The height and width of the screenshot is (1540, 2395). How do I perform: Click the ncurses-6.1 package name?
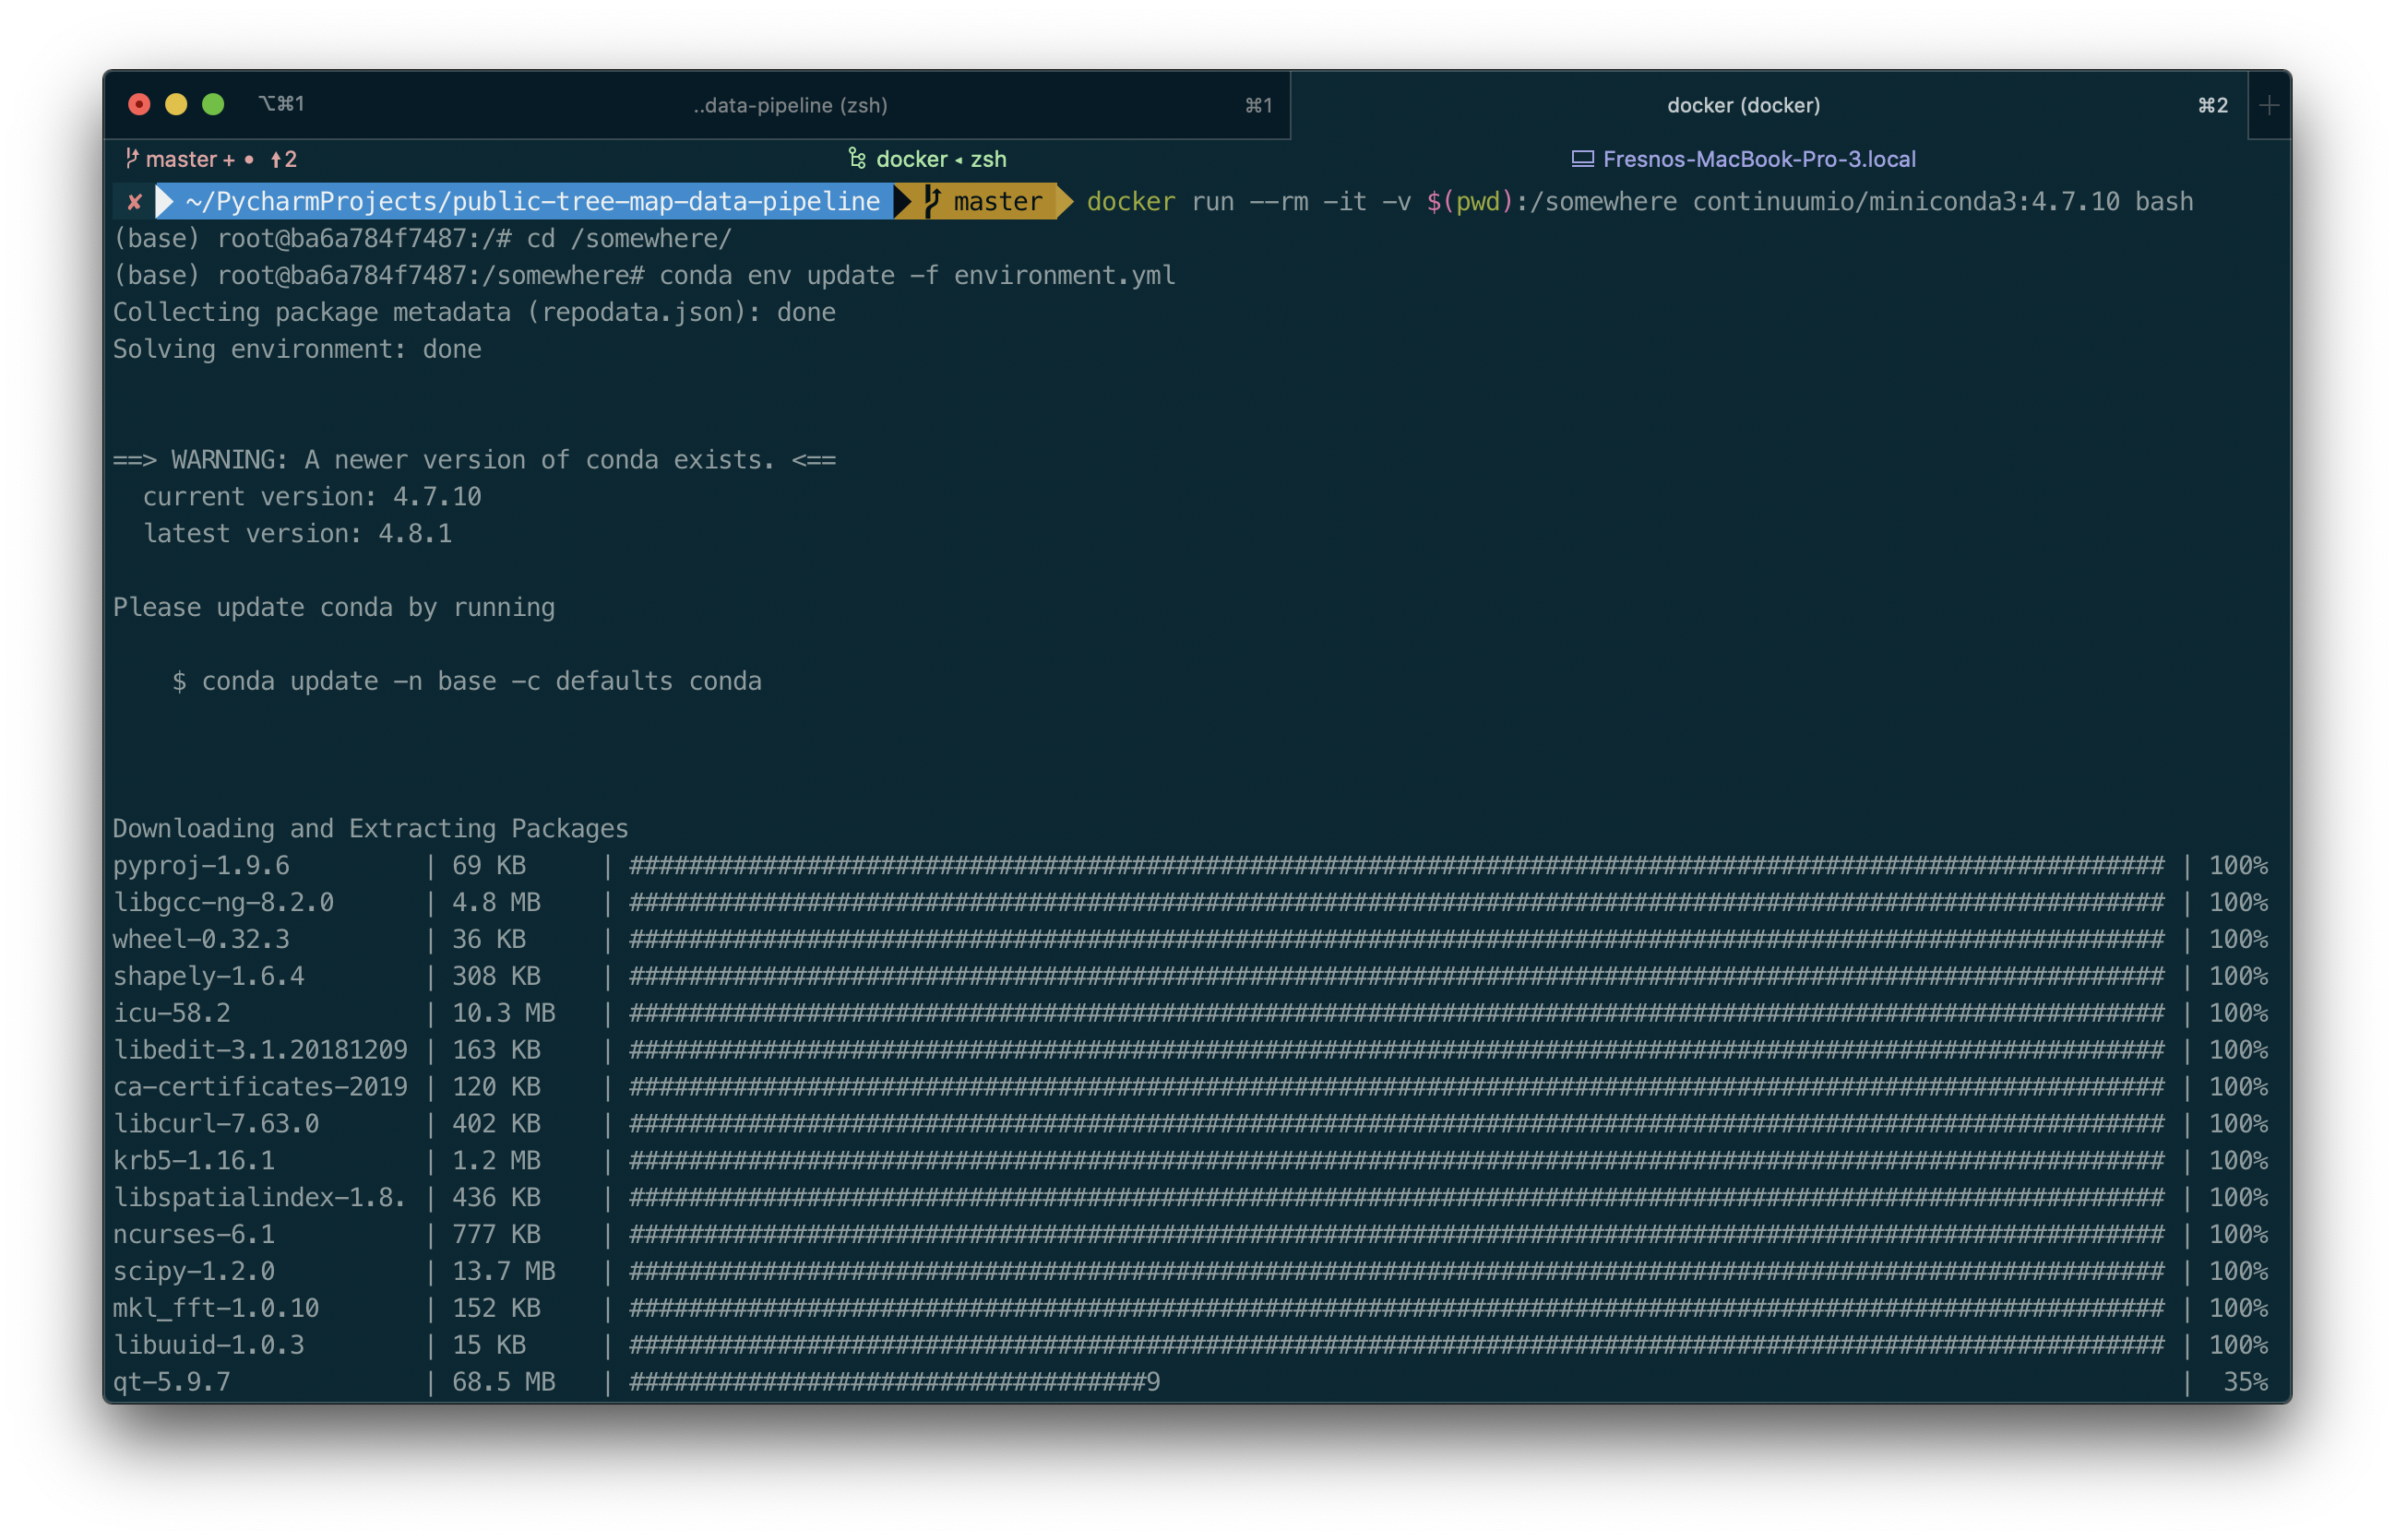point(193,1235)
